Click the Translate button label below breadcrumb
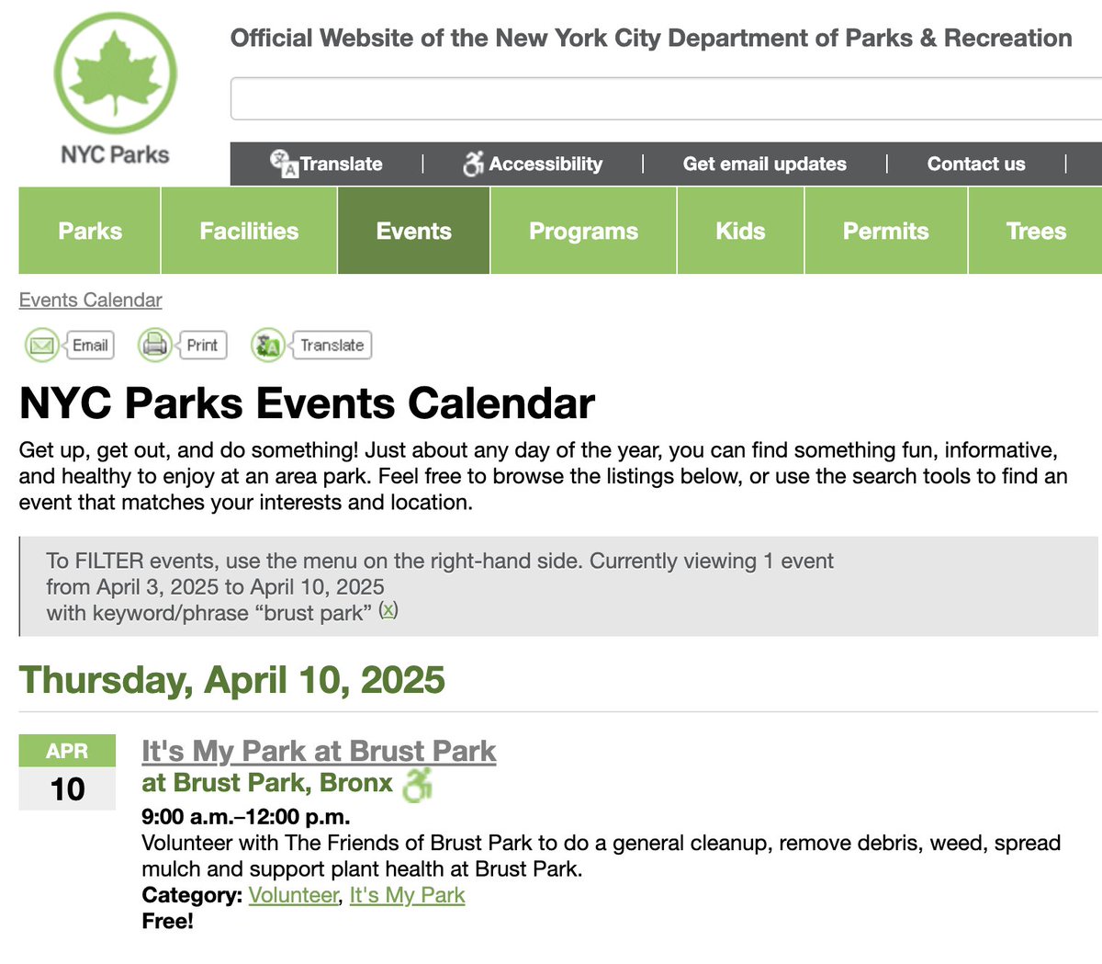The height and width of the screenshot is (964, 1102). (x=332, y=346)
